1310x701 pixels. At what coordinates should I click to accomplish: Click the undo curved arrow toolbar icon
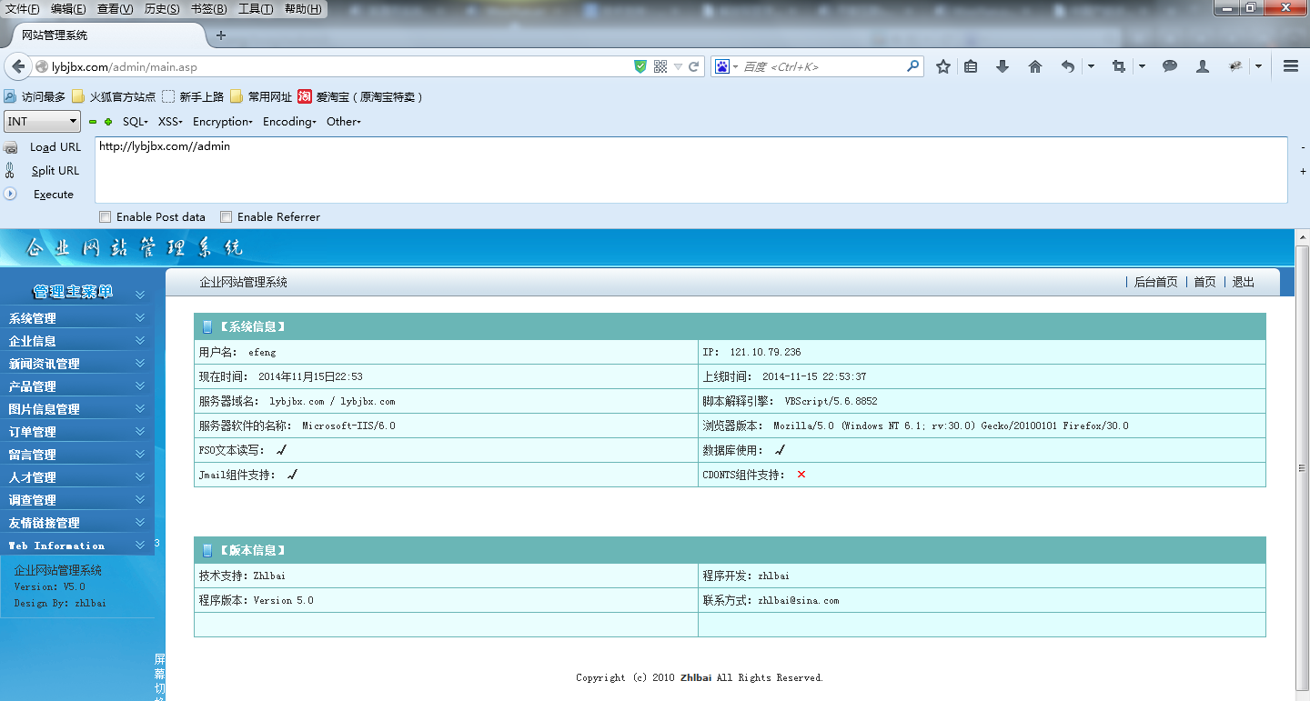[1068, 66]
